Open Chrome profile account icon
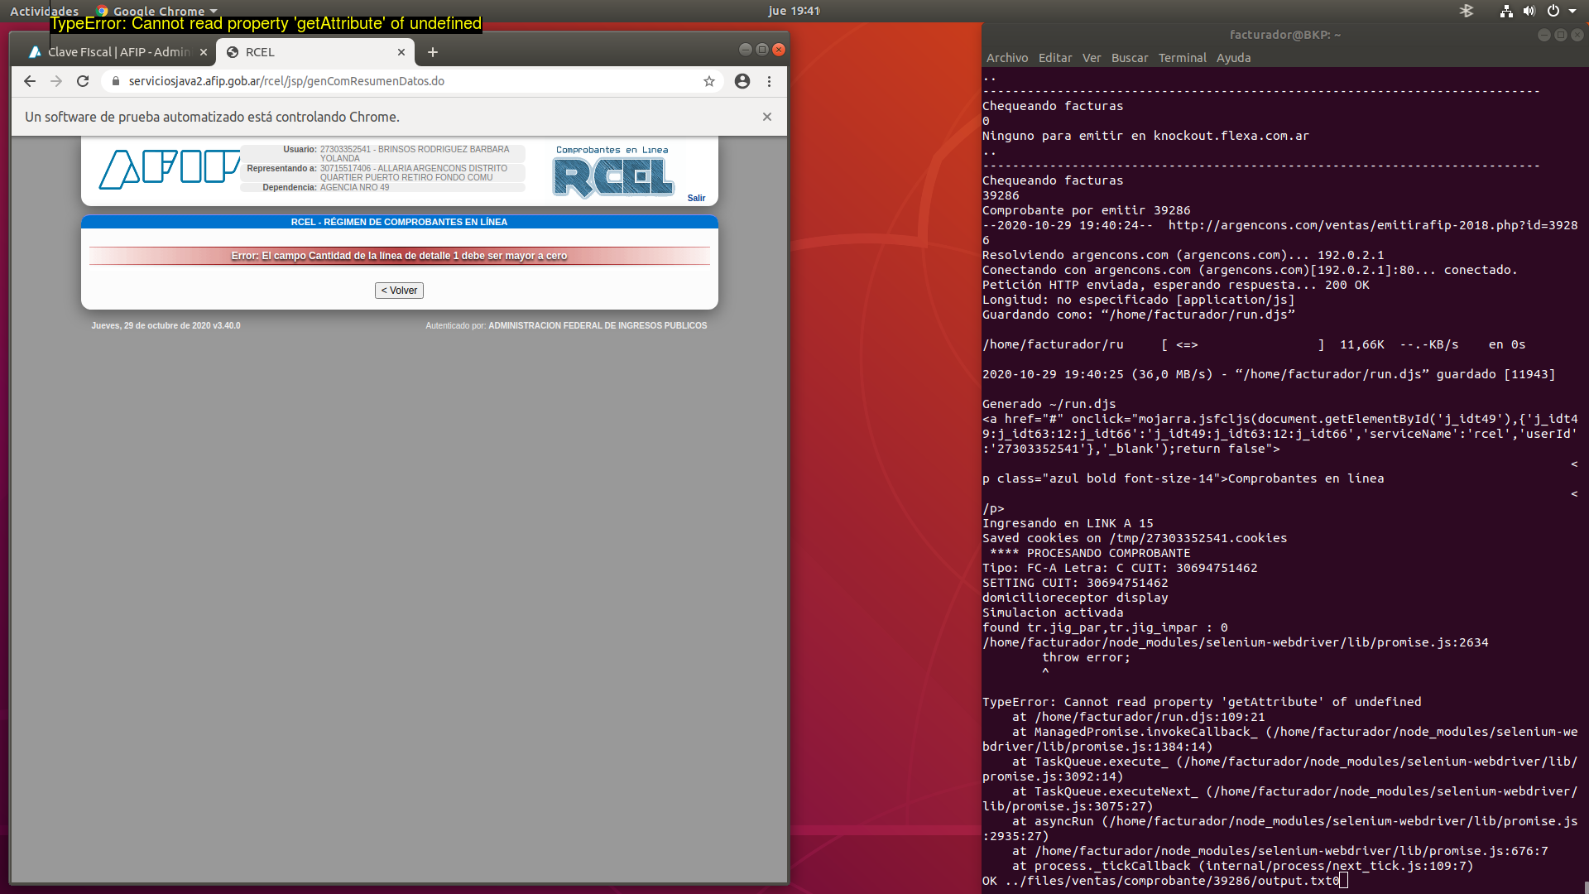This screenshot has height=894, width=1589. (x=742, y=81)
